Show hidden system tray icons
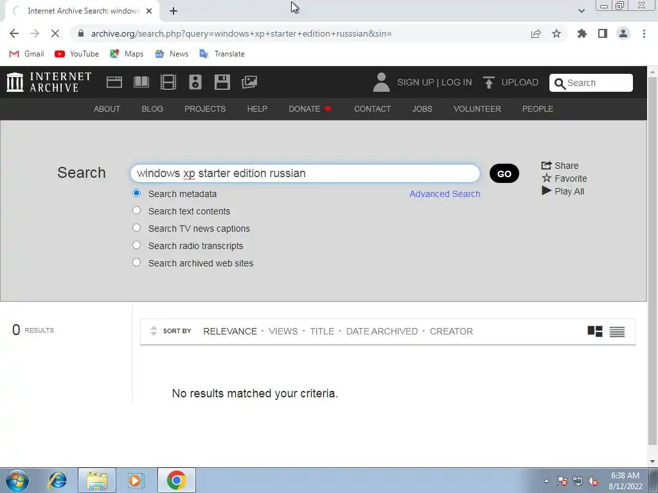Screen dimensions: 658x493 click(546, 481)
